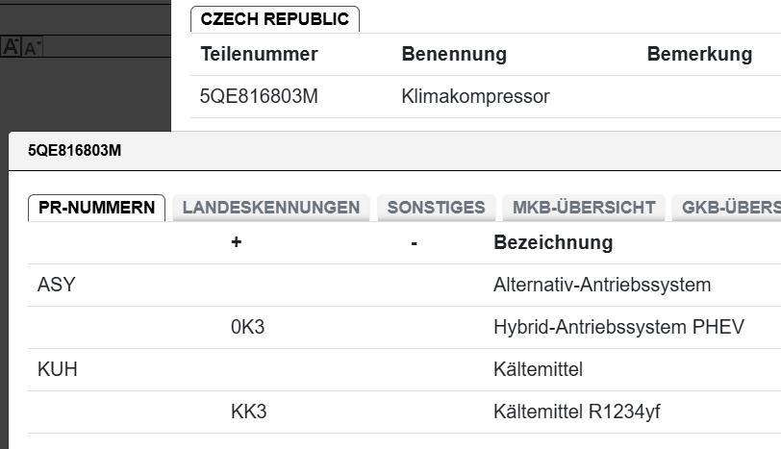The image size is (781, 449).
Task: Click the Klimakompressor table cell
Action: click(475, 97)
